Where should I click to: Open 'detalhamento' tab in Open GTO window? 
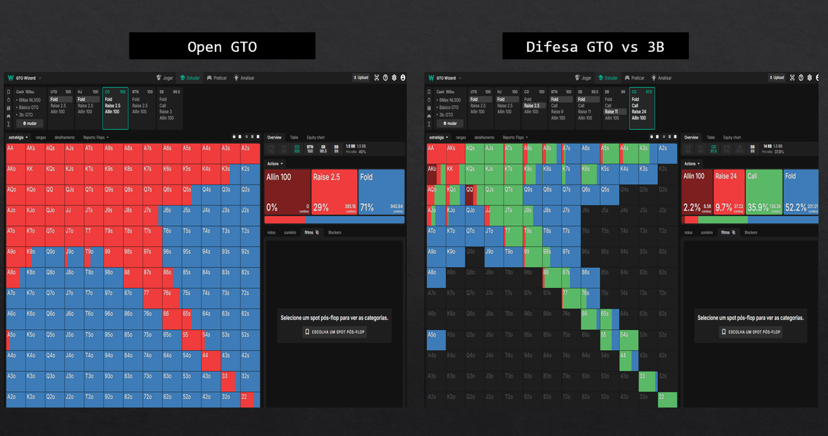64,137
